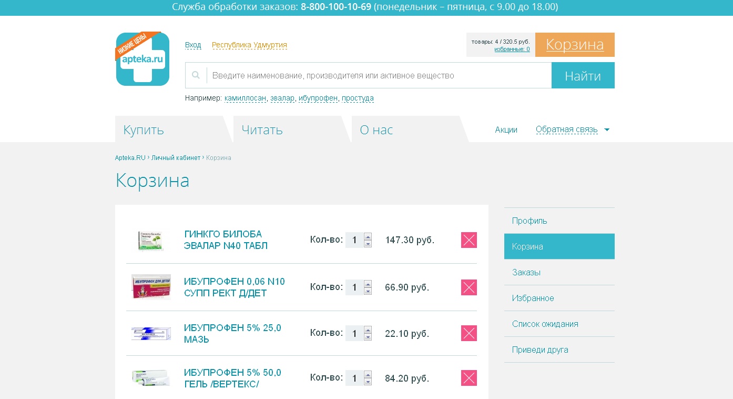Screen dimensions: 733x399
Task: Go to Личный кабинет breadcrumb
Action: pyautogui.click(x=176, y=158)
